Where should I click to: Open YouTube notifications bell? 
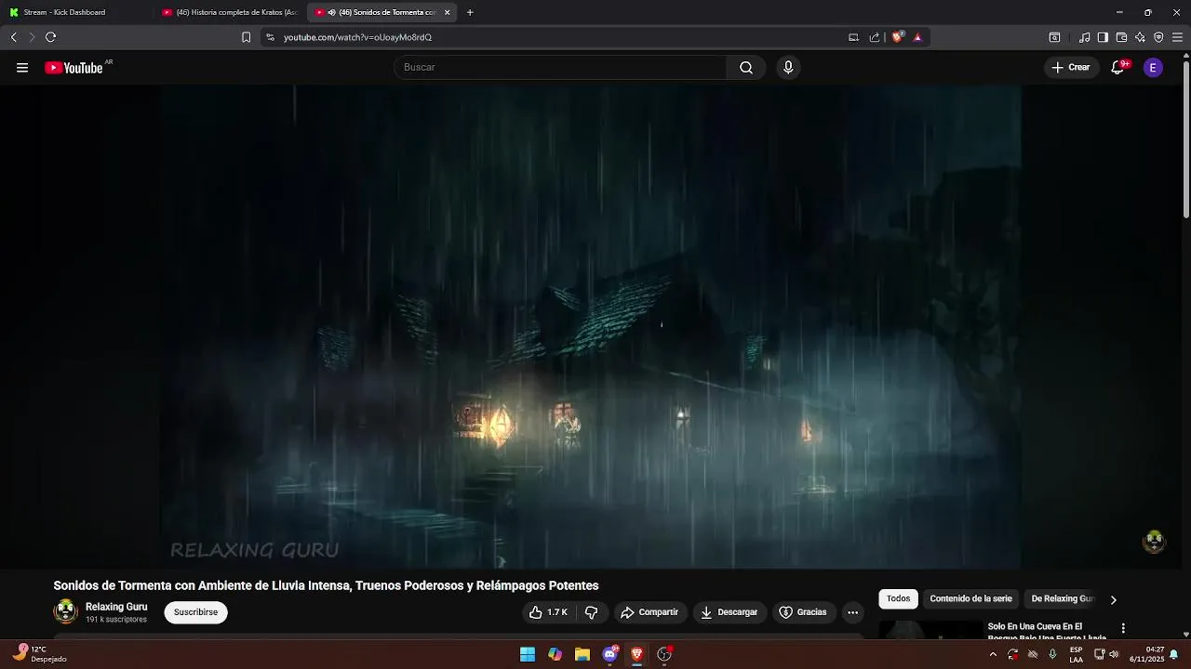[x=1118, y=68]
